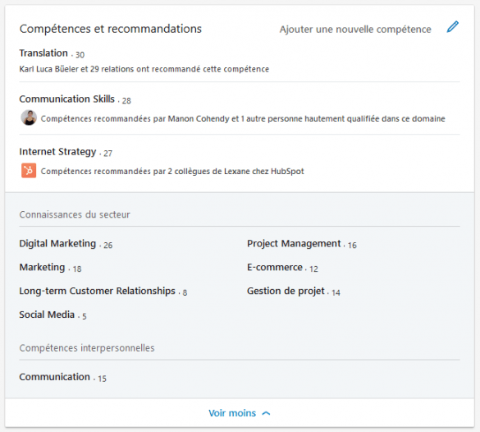Collapse skills with Voir moins chevron
This screenshot has height=432, width=480.
tap(266, 413)
